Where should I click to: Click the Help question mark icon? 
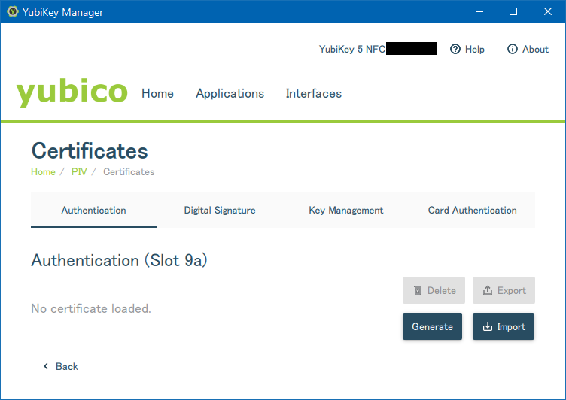coord(455,49)
